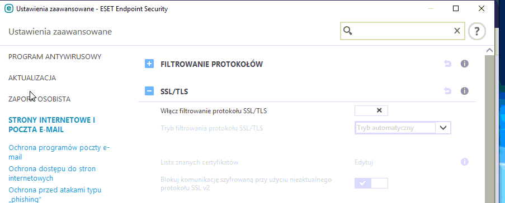This screenshot has height=203, width=505.
Task: Toggle Włącz filtrowanie protokołu SSL/TLS switch
Action: (x=371, y=110)
